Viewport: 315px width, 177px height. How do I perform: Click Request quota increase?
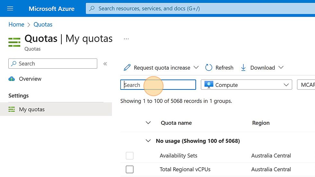pyautogui.click(x=162, y=68)
